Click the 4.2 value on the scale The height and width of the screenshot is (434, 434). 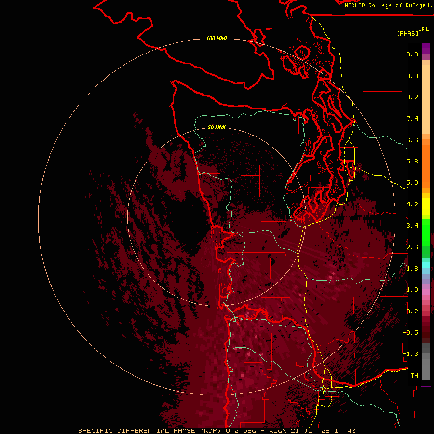pos(412,204)
